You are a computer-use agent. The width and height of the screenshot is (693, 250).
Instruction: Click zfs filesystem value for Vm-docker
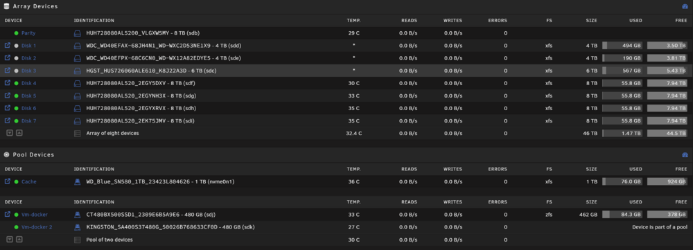[x=548, y=215]
